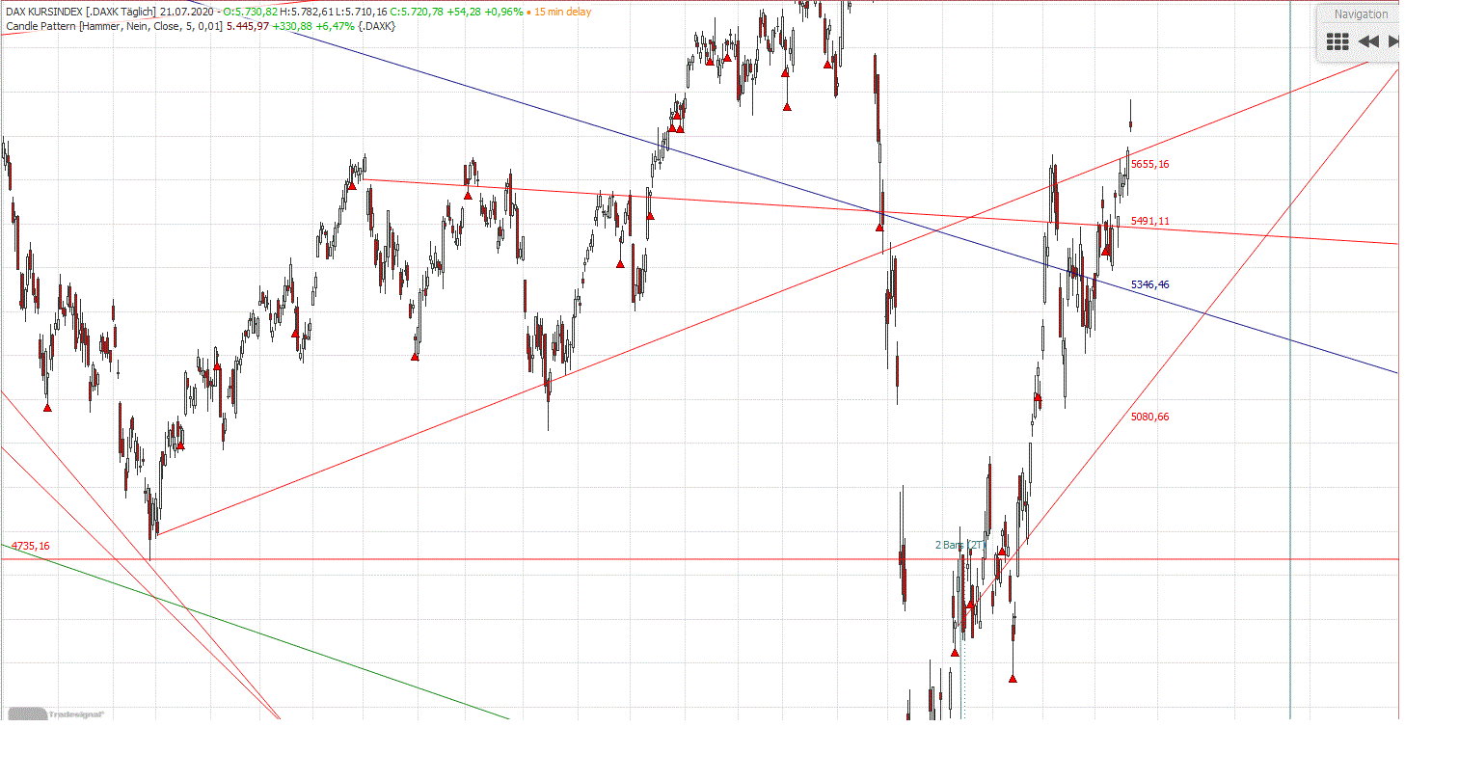Click the Navigation panel title
Image resolution: width=1459 pixels, height=781 pixels.
coord(1361,14)
